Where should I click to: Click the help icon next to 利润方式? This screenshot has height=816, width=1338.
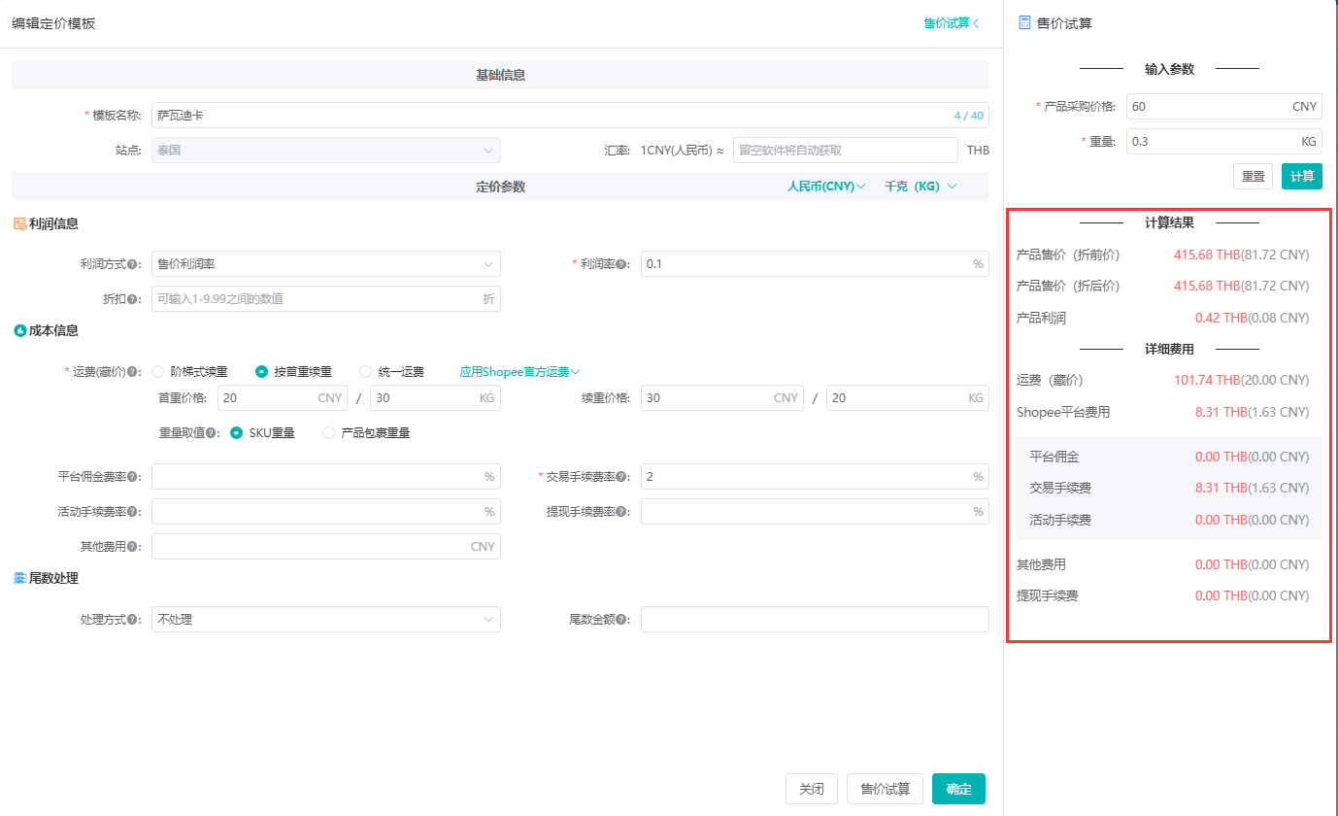132,264
